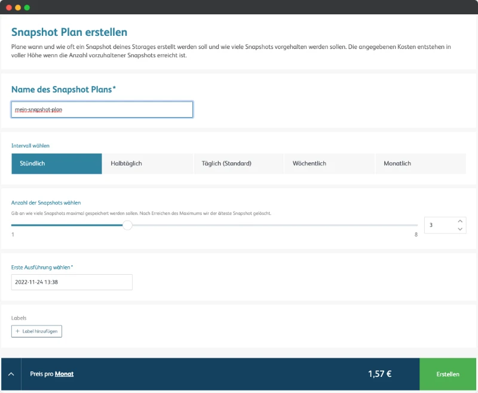Click the green window maximize dot

pyautogui.click(x=27, y=8)
